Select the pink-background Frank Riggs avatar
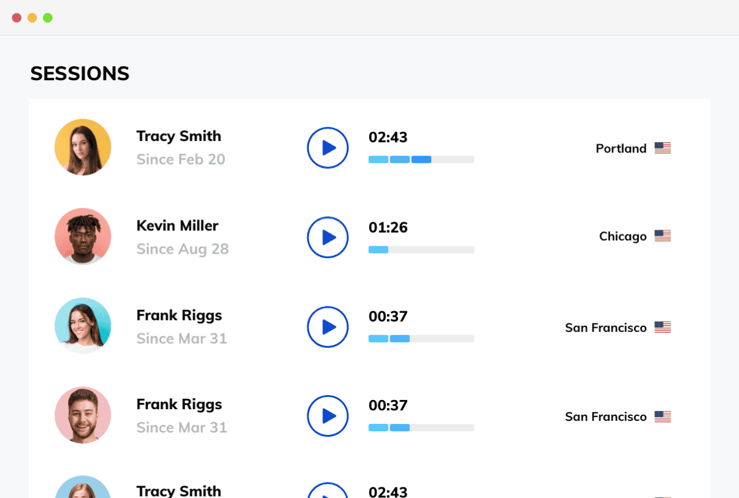This screenshot has height=498, width=739. click(x=83, y=415)
